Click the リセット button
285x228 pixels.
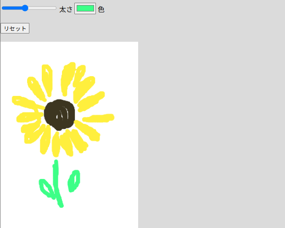coord(15,28)
